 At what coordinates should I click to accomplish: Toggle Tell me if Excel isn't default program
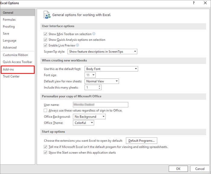pyautogui.click(x=45, y=147)
